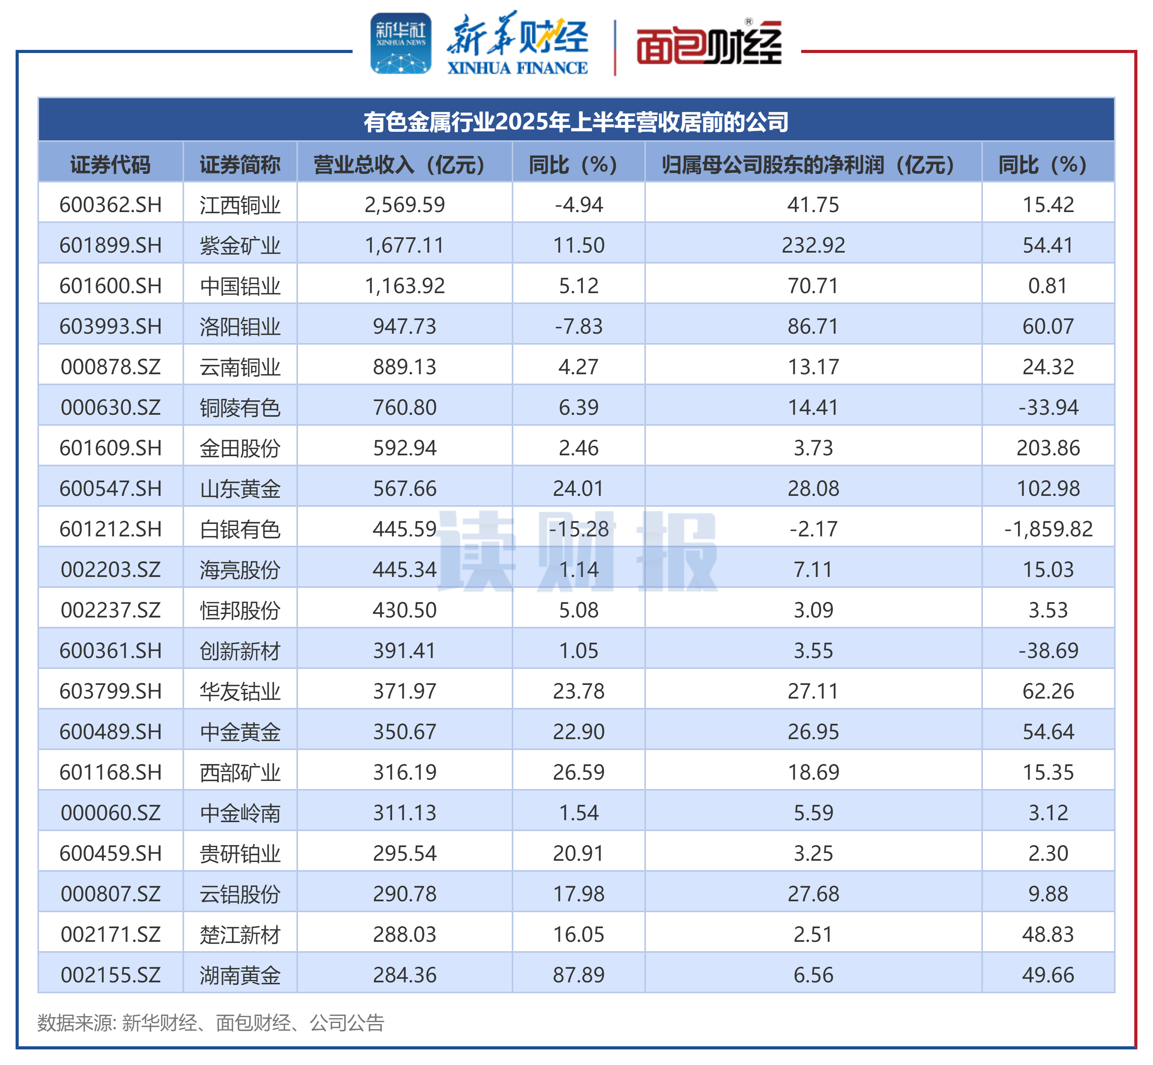Click company name 湖南黄金

240,975
